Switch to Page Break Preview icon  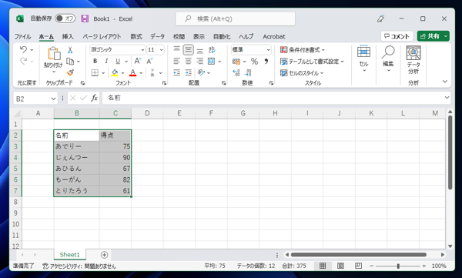point(358,266)
